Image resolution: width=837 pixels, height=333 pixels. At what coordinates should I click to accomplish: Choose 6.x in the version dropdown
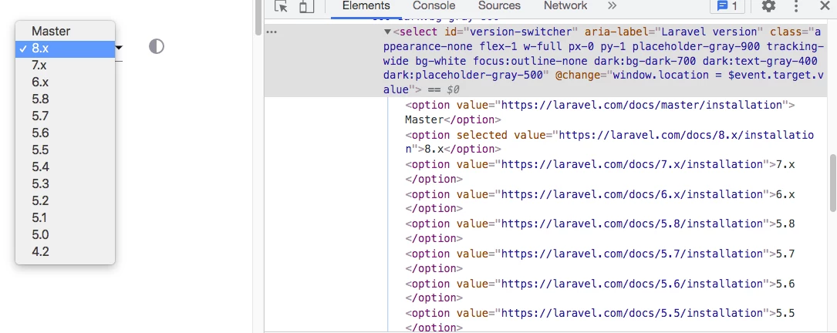coord(65,82)
